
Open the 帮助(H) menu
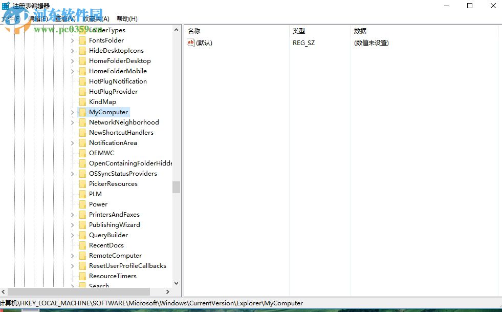pyautogui.click(x=127, y=18)
